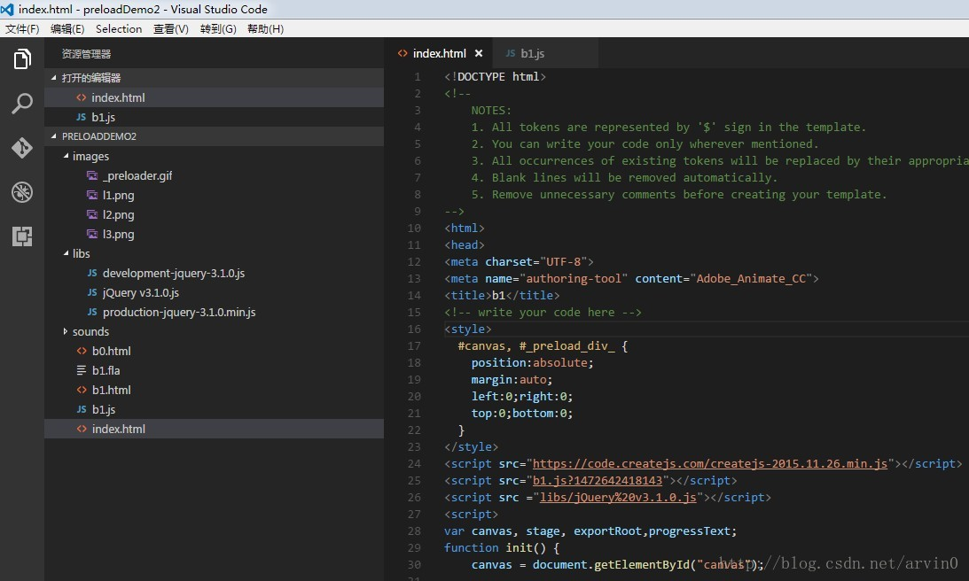This screenshot has width=969, height=581.
Task: Click the image icon beside l2.png
Action: coord(92,214)
